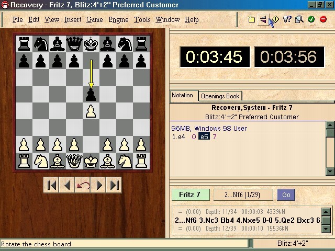Select the black rook on a8

(24, 44)
